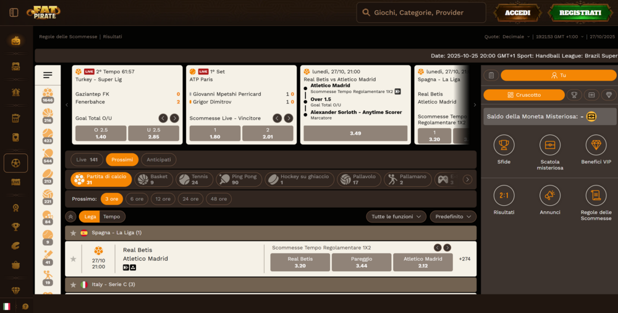Switch to the Live 141 tab

point(87,160)
